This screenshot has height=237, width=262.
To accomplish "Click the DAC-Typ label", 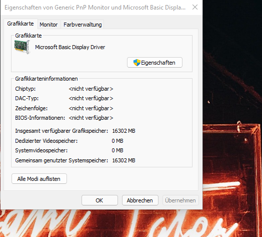I will pos(27,98).
